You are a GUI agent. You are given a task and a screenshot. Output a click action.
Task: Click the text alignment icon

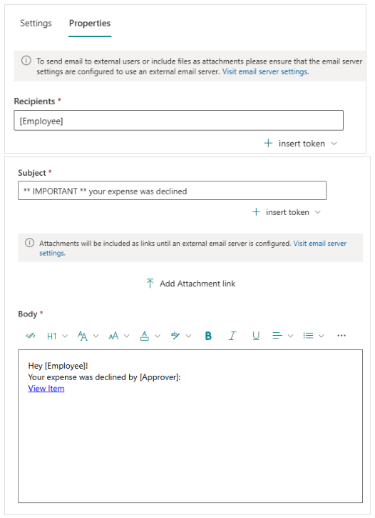277,336
